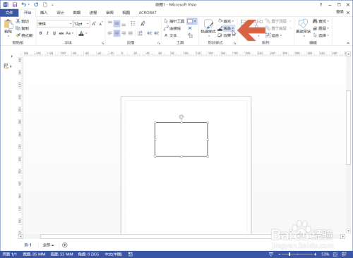Open the ACROBAT ribbon tab
The image size is (353, 258).
pos(148,13)
